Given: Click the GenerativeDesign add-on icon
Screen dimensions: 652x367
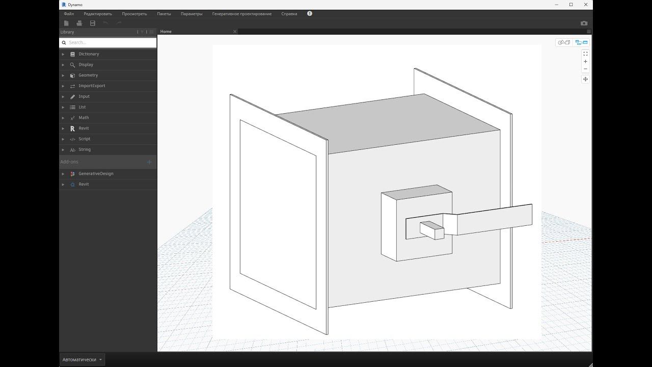Looking at the screenshot, I should pyautogui.click(x=72, y=174).
